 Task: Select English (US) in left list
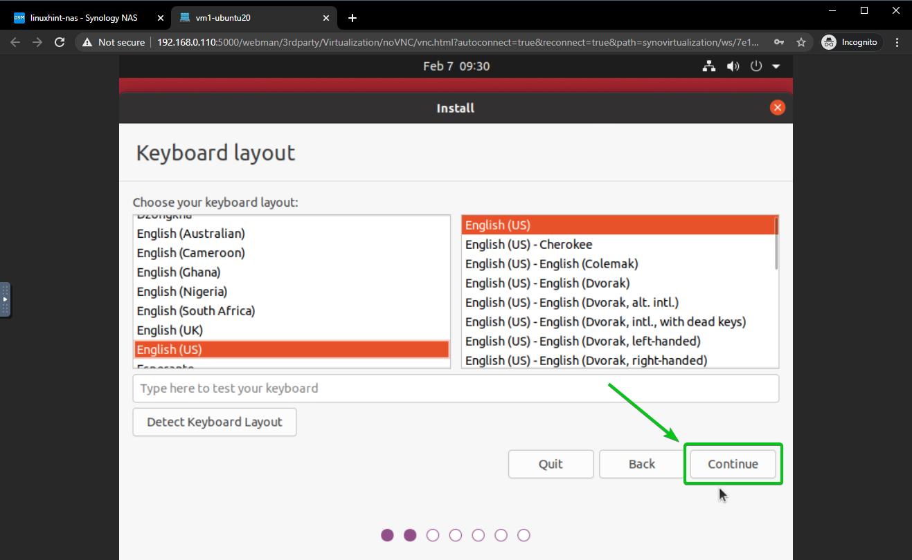pyautogui.click(x=291, y=349)
